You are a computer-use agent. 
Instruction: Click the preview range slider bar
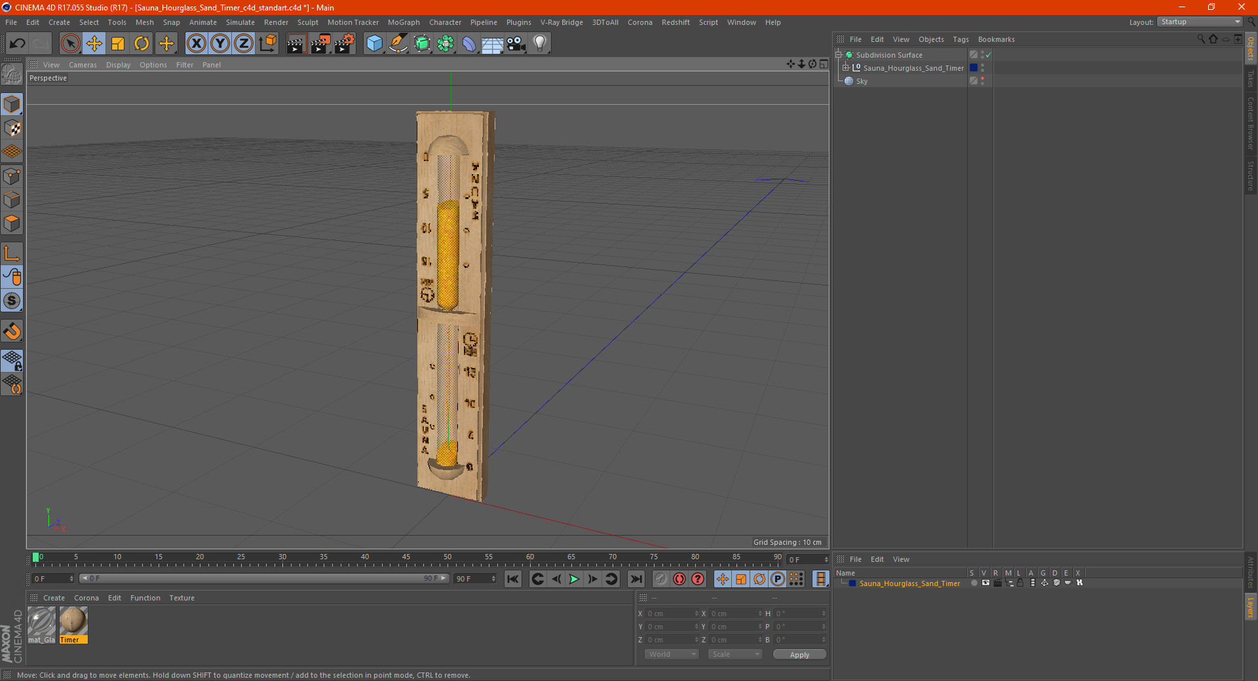(263, 578)
